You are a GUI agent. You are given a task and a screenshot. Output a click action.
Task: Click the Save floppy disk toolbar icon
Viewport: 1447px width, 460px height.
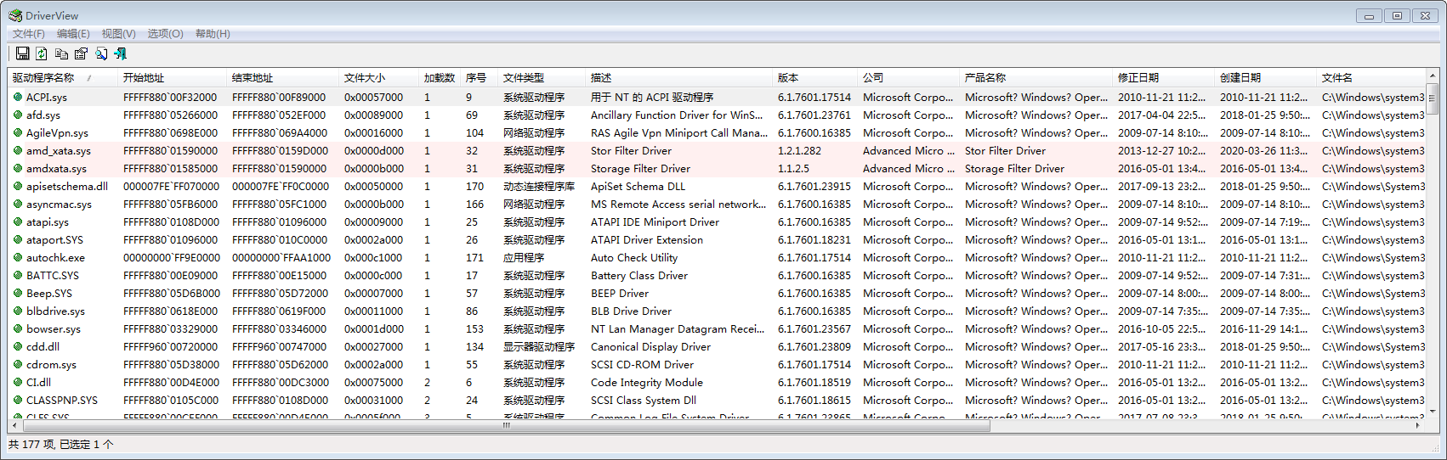point(23,53)
